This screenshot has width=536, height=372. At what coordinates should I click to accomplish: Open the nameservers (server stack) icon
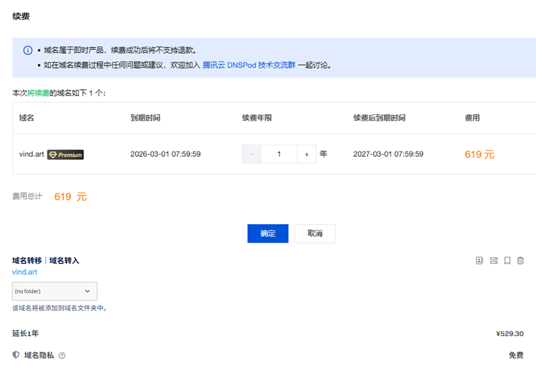click(494, 260)
